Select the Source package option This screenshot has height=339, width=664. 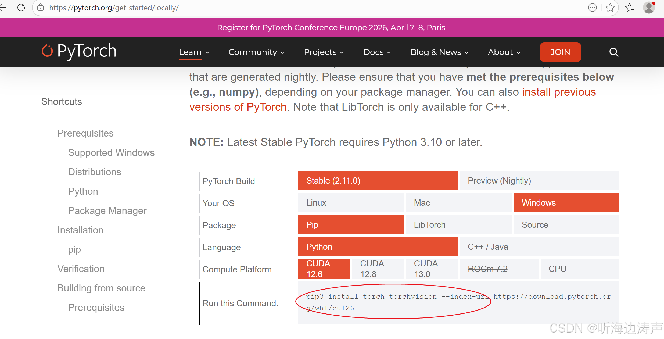click(566, 225)
